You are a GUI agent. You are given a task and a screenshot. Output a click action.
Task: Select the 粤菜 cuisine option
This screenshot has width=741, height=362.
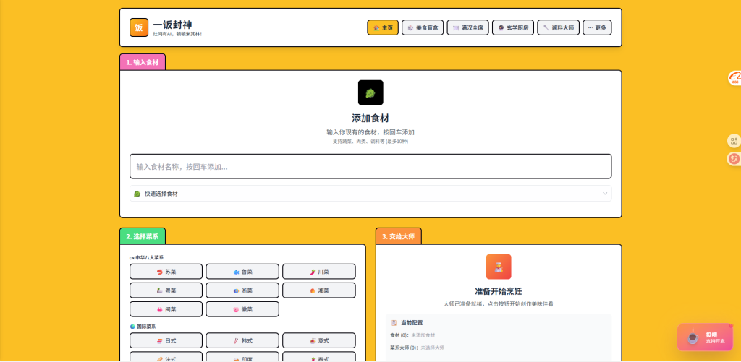(166, 290)
